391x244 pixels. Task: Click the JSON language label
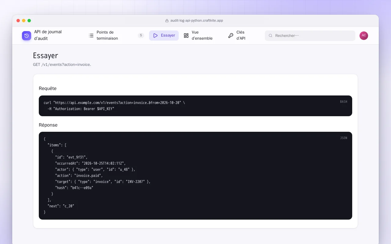(x=344, y=138)
